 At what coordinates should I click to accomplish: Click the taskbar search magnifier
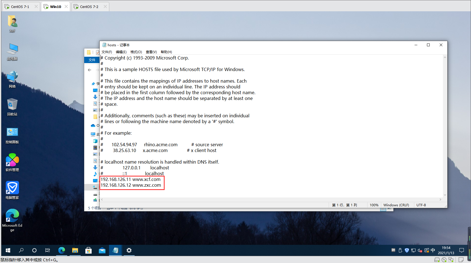pos(21,250)
